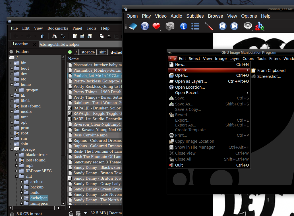Open the Panel menu in file manager
Viewport: 294px width, 216px height.
[77, 28]
